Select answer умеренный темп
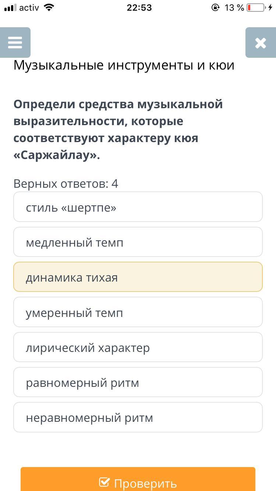276x491 pixels. [x=138, y=312]
